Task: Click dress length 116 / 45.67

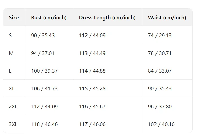Action: pyautogui.click(x=92, y=106)
